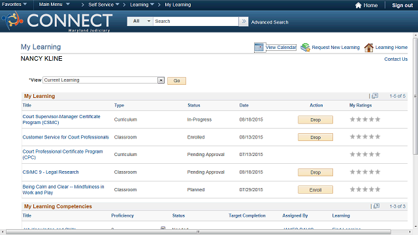Click the CONNECT Maryland Judiciary logo
418x235 pixels.
pyautogui.click(x=57, y=22)
